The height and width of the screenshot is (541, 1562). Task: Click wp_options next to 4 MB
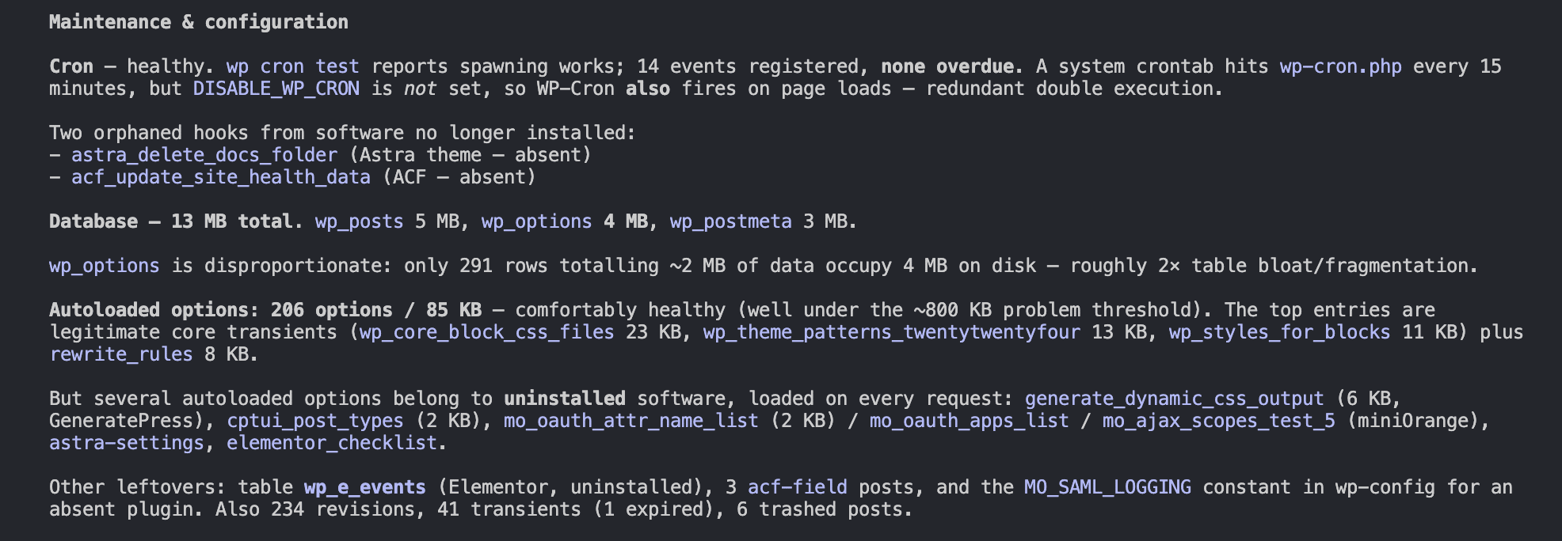point(537,221)
